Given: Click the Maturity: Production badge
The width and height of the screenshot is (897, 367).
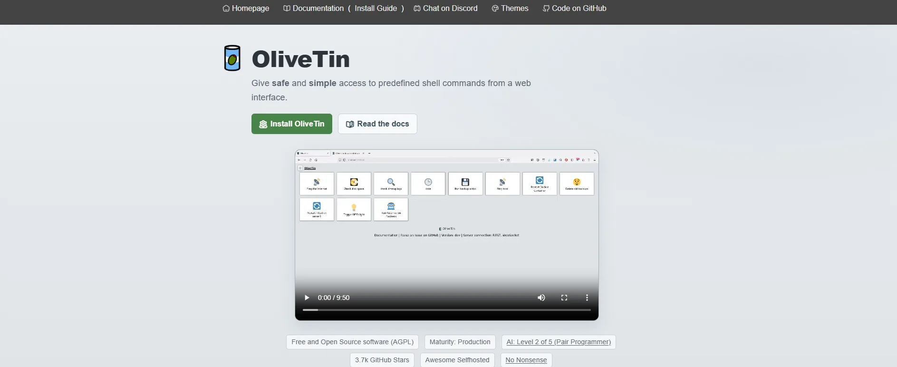Looking at the screenshot, I should coord(460,342).
